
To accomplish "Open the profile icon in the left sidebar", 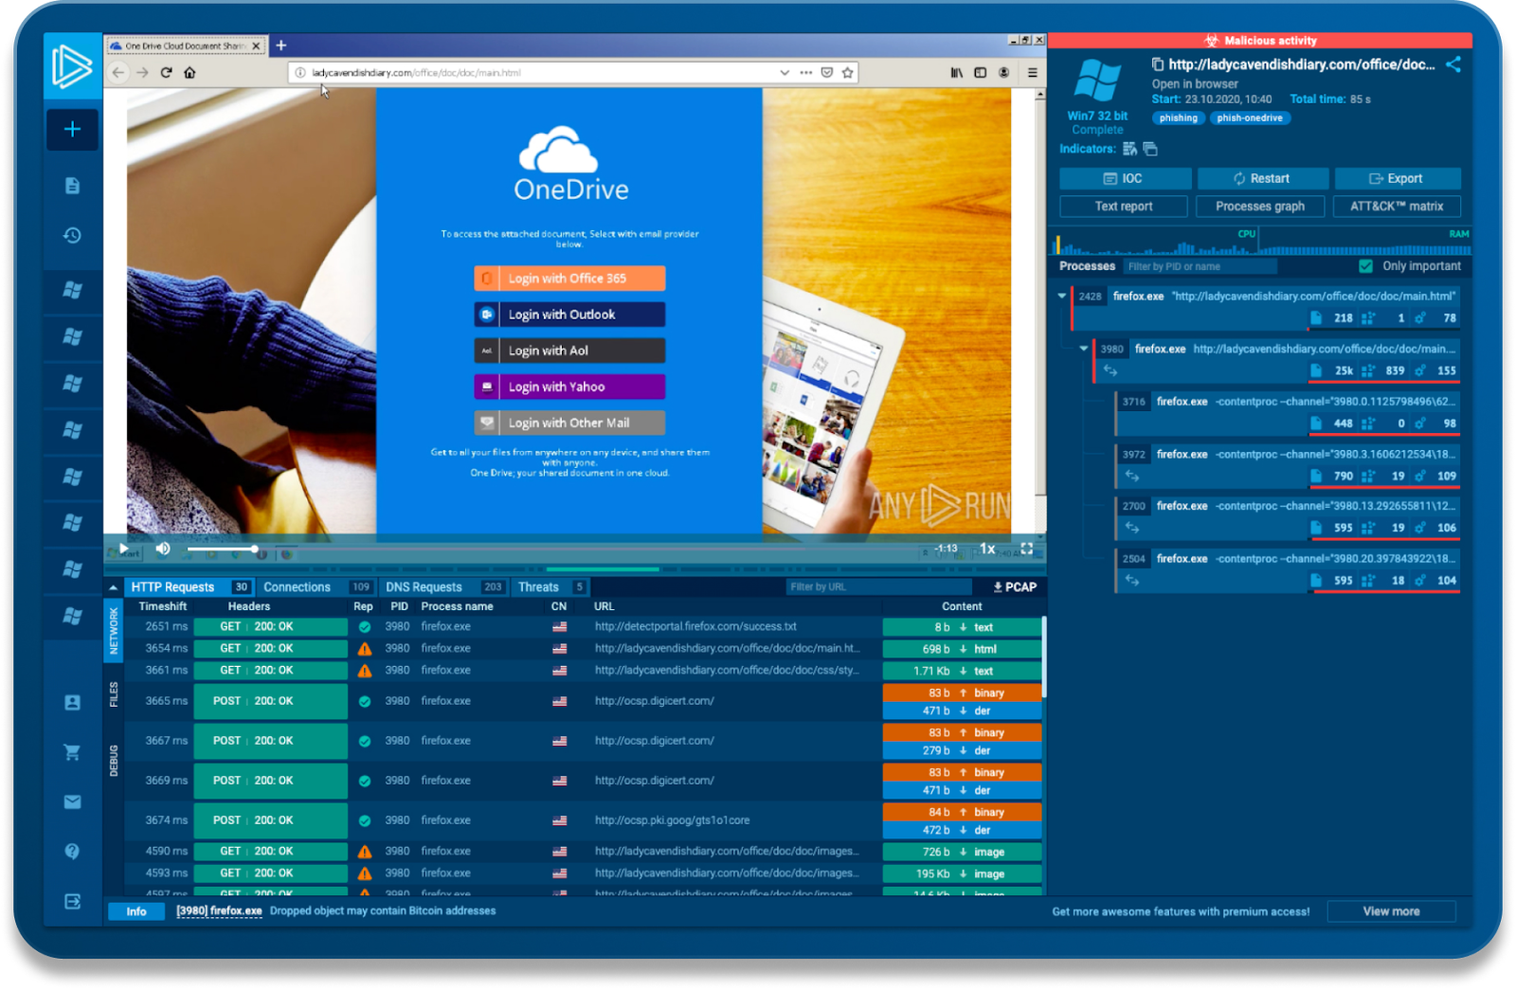I will 72,702.
